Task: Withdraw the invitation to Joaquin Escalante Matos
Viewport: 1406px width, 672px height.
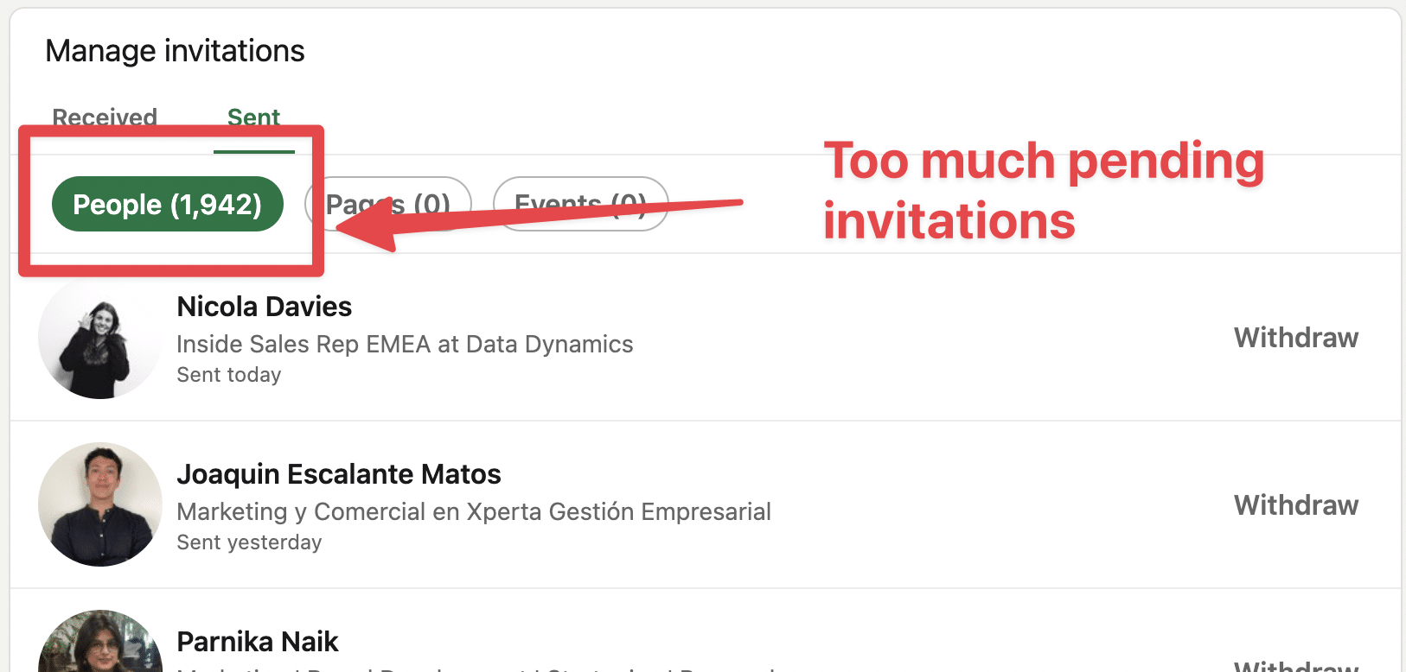Action: click(x=1295, y=505)
